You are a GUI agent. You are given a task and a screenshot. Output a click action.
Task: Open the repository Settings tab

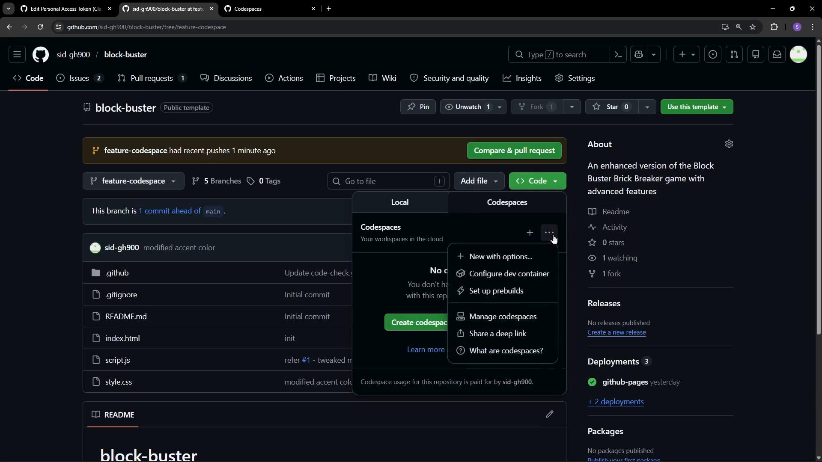(x=575, y=78)
